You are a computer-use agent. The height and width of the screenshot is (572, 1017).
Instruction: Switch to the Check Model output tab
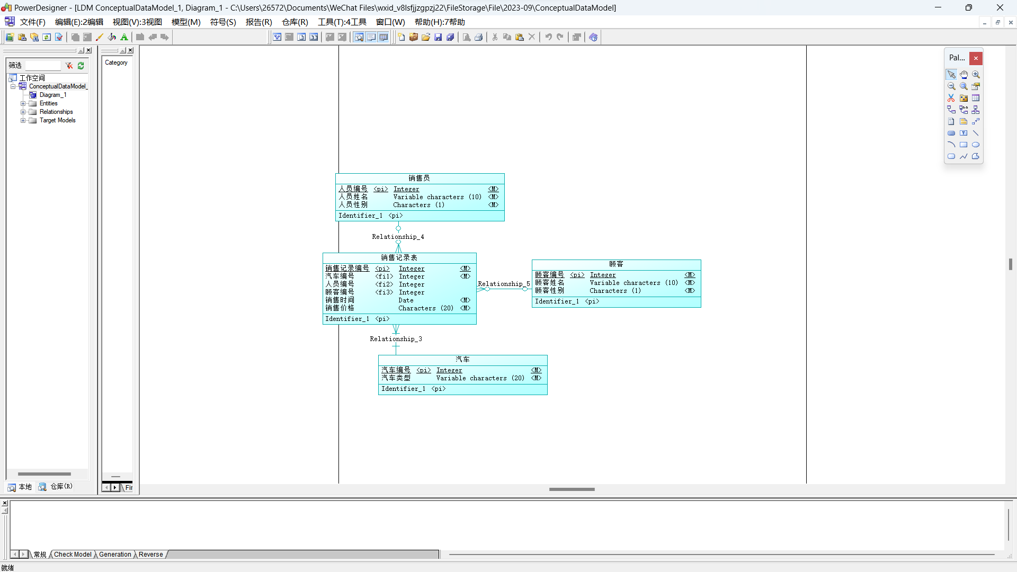pyautogui.click(x=73, y=555)
